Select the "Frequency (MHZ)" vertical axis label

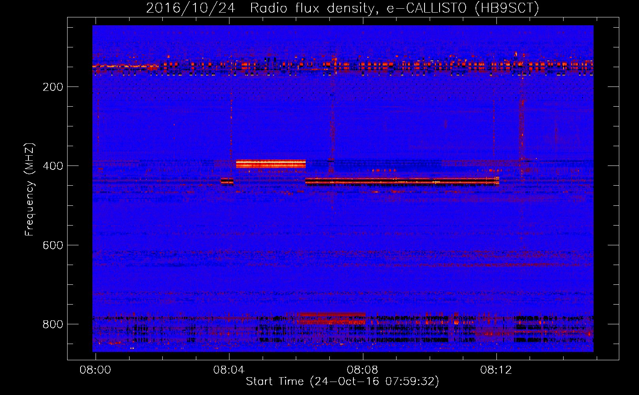30,190
